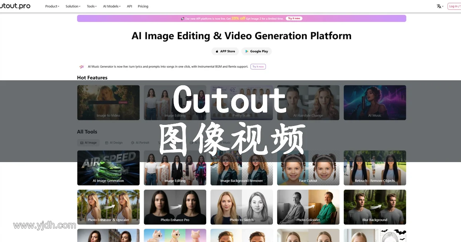Select the AI Image tab
Viewport: 461px width, 242px height.
coord(88,143)
